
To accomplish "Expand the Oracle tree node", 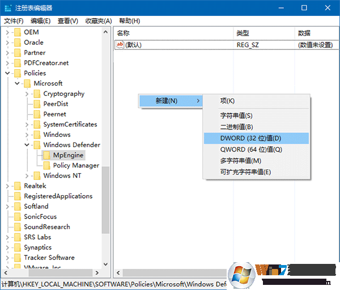I will tap(7, 43).
